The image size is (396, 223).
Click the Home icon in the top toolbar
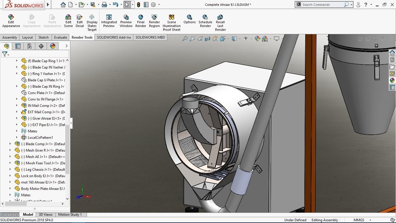63,5
